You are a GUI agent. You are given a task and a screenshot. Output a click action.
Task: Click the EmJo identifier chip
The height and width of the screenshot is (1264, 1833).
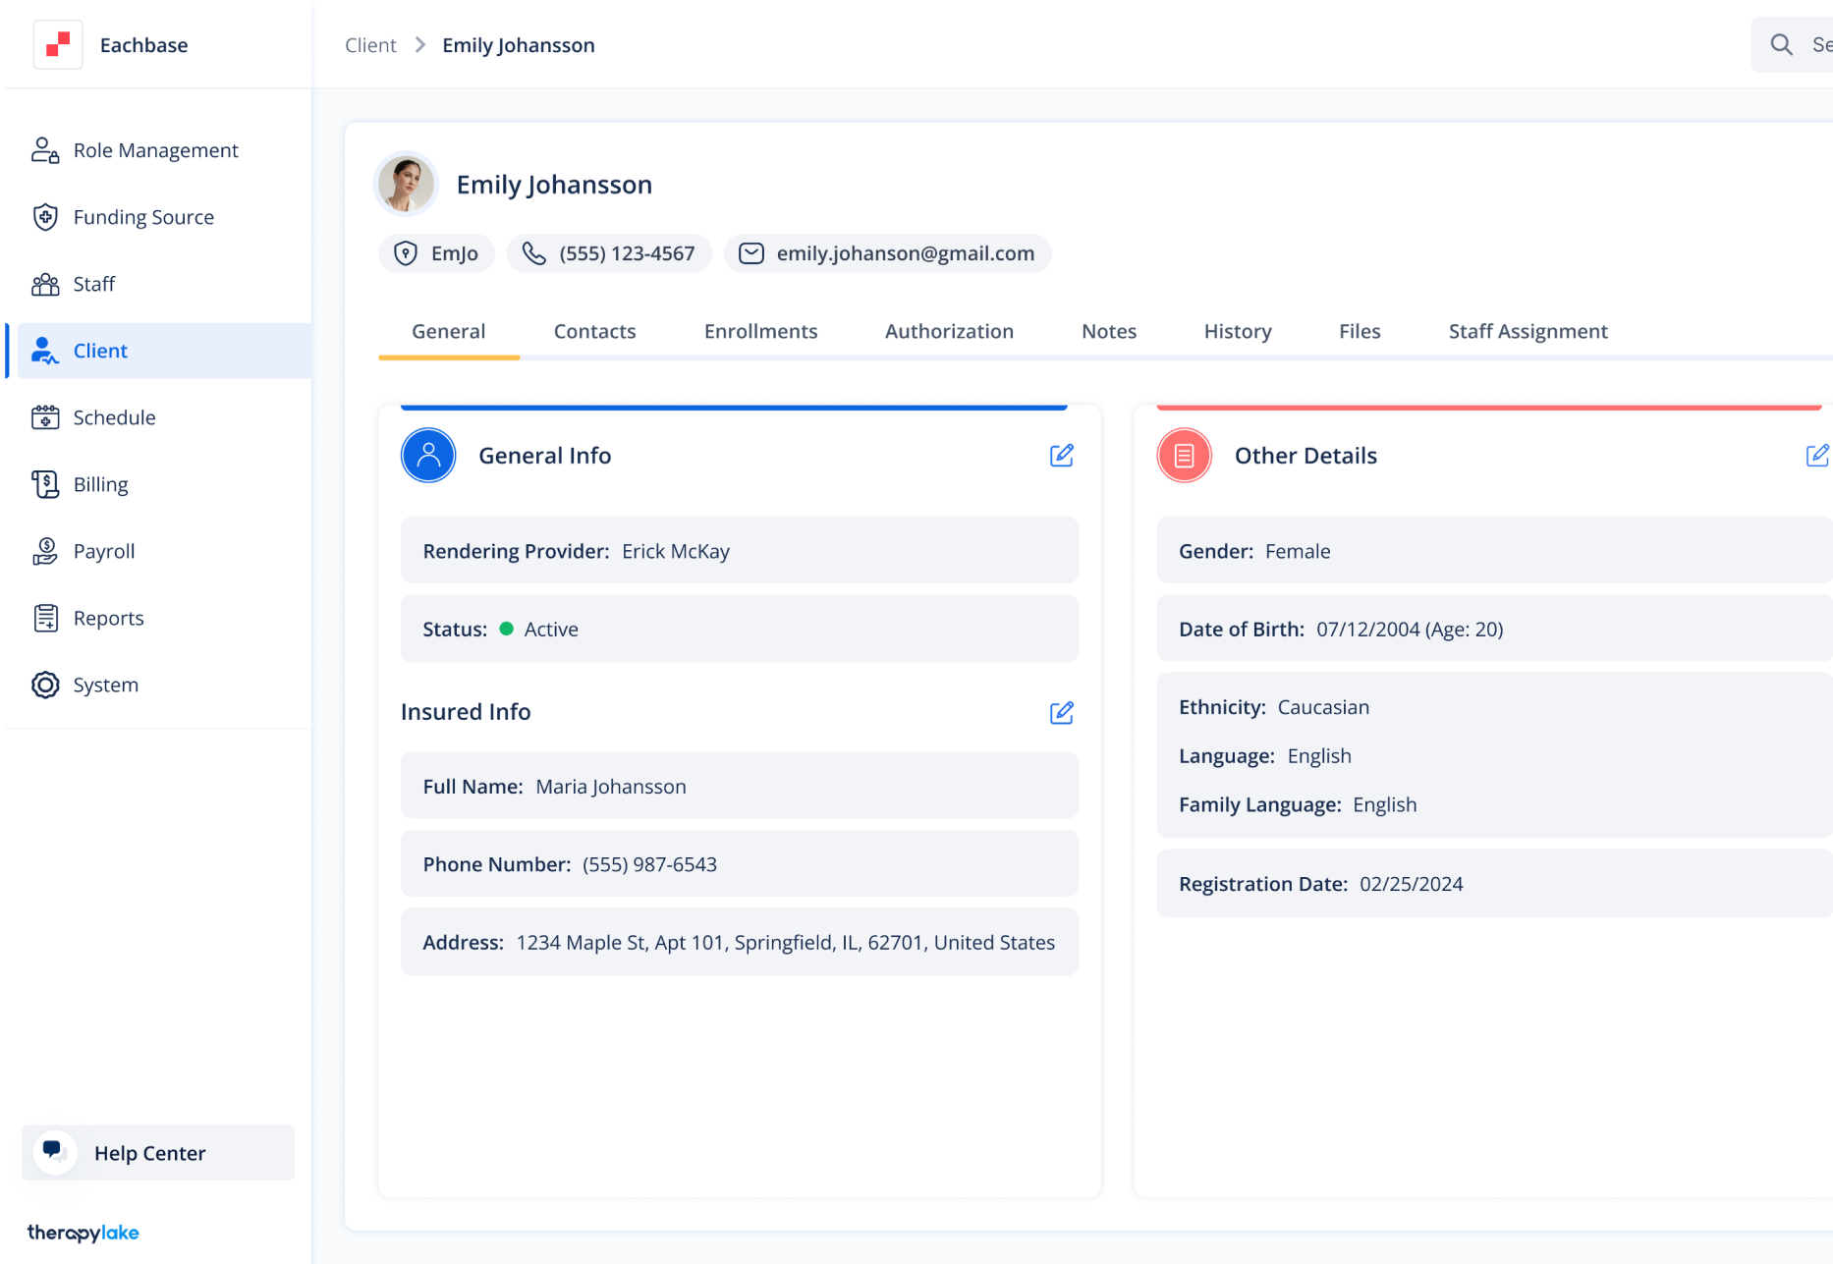click(x=436, y=254)
